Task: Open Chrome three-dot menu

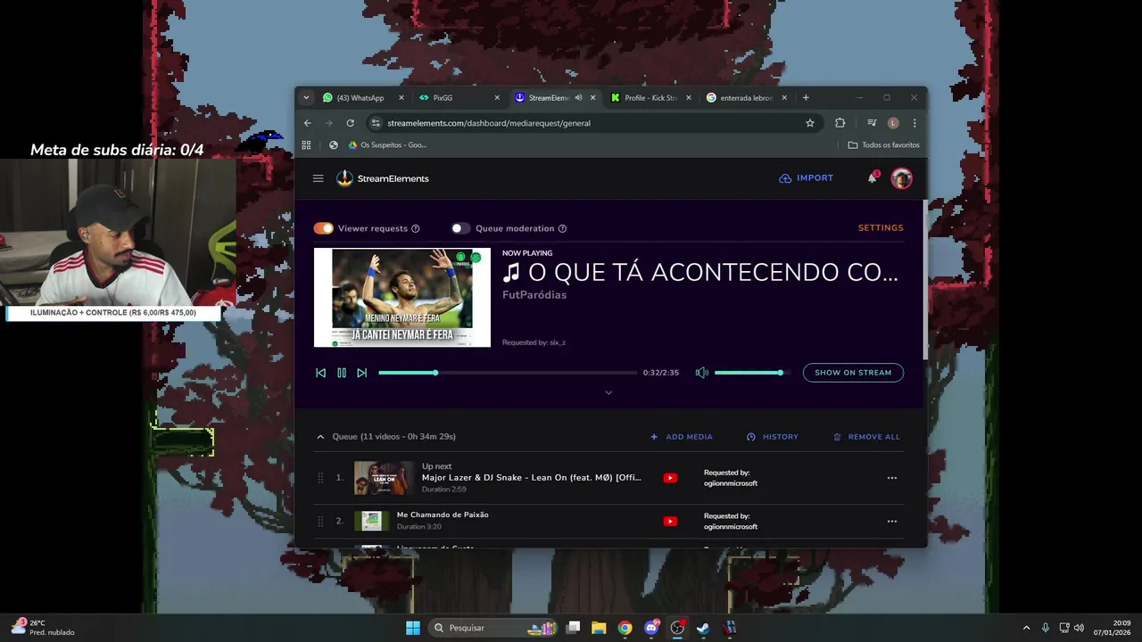Action: 914,123
